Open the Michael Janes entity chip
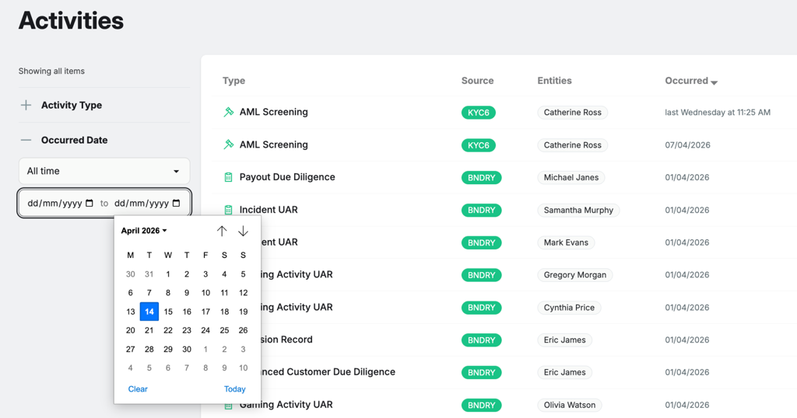The image size is (797, 418). coord(571,178)
